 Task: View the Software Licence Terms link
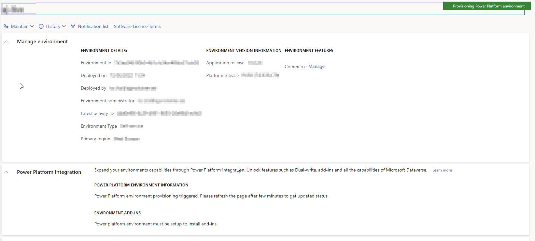click(137, 26)
